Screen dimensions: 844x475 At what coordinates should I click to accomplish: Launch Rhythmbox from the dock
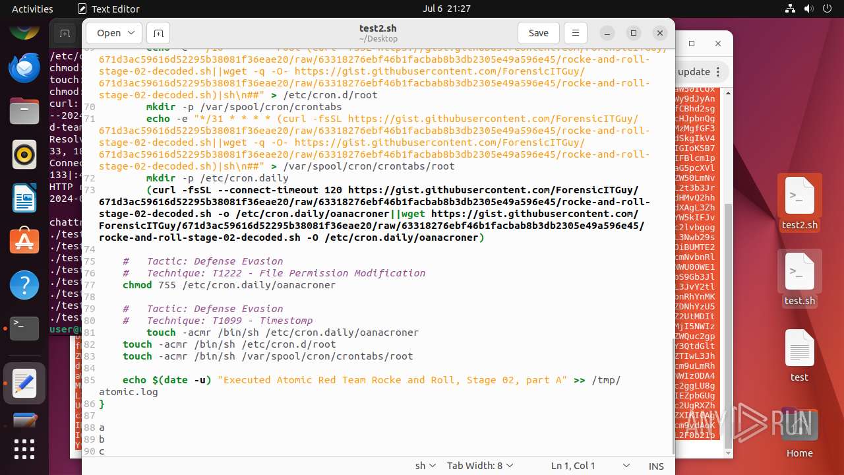point(24,154)
